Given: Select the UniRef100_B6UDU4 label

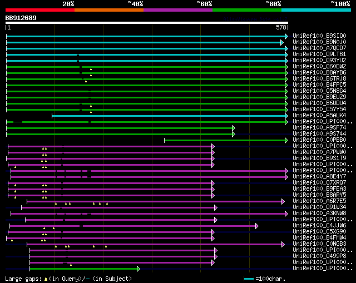Looking at the screenshot, I should 319,103.
